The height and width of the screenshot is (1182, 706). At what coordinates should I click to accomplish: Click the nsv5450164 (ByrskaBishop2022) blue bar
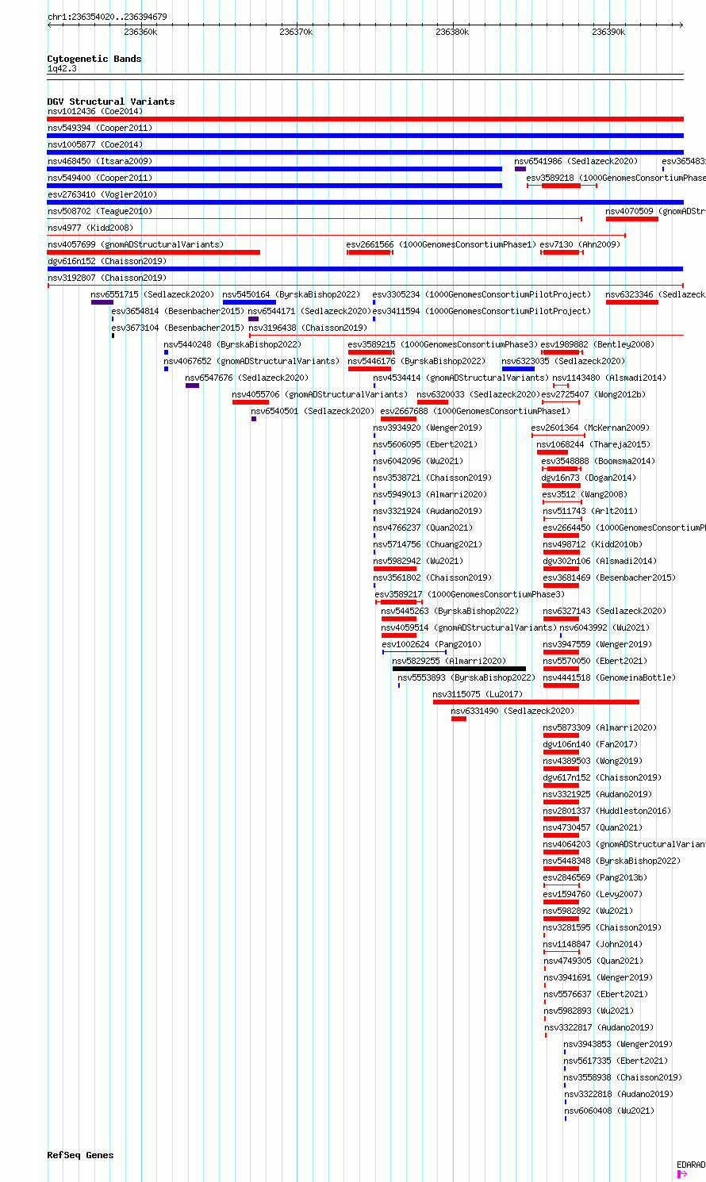(249, 302)
